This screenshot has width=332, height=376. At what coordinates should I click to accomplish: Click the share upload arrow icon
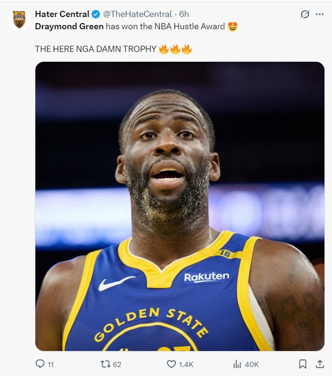click(319, 364)
